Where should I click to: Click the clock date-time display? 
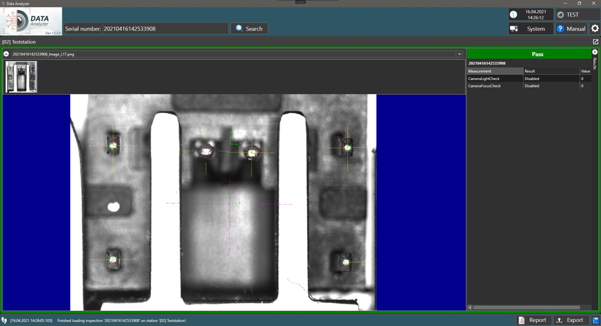[x=530, y=15]
